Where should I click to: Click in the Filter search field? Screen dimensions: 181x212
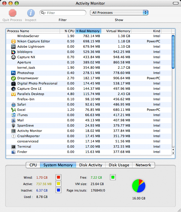click(63, 13)
